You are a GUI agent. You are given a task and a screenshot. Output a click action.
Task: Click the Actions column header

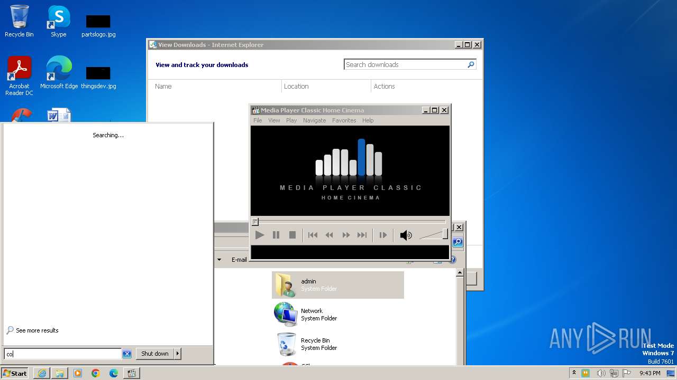[384, 86]
